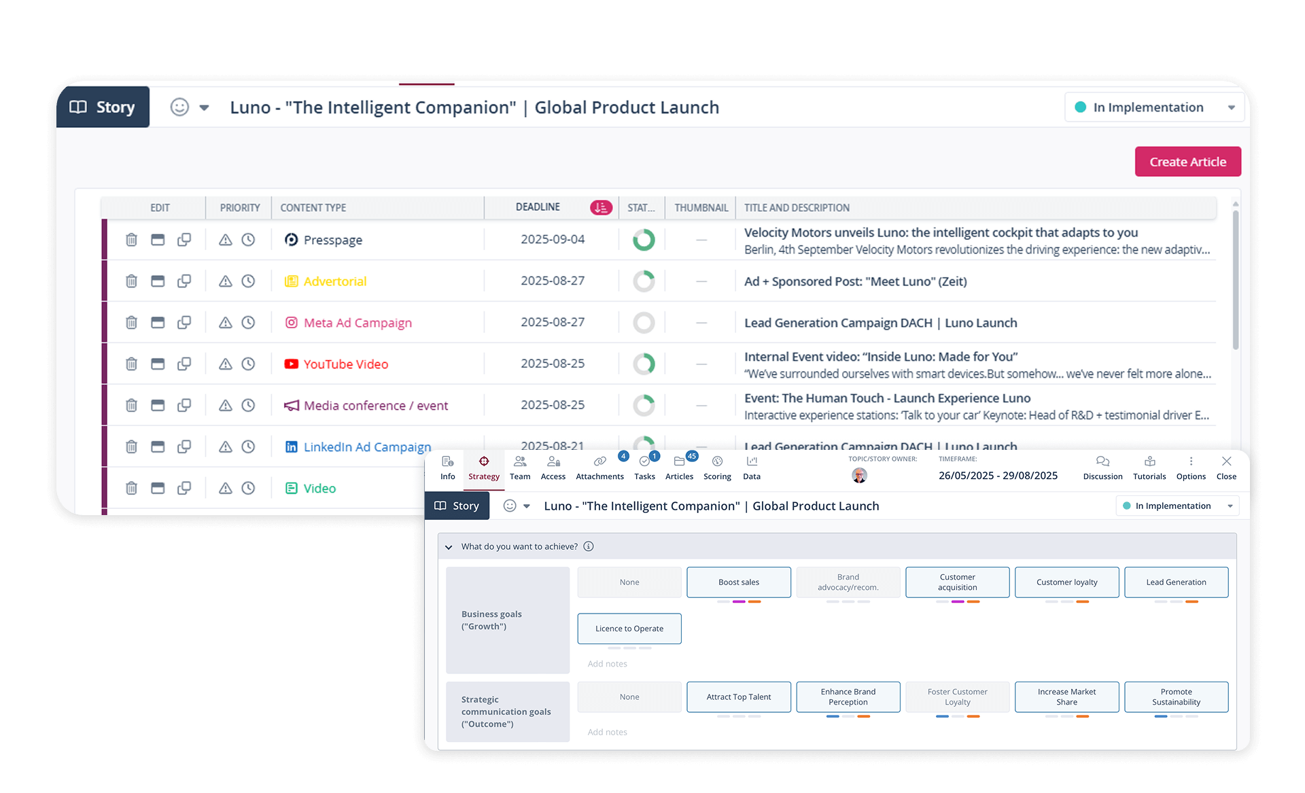This screenshot has width=1305, height=793.
Task: Open In Implementation status dropdown at top
Action: pyautogui.click(x=1154, y=107)
